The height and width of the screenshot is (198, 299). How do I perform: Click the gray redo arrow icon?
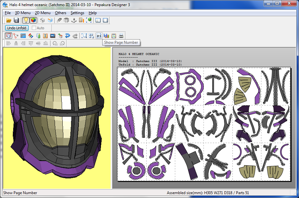pyautogui.click(x=75, y=36)
